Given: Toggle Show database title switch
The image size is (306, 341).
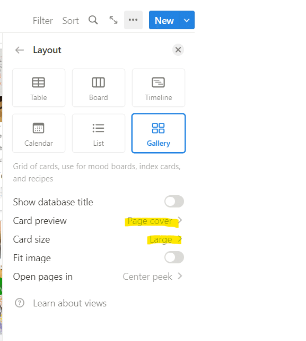Looking at the screenshot, I should click(x=174, y=202).
